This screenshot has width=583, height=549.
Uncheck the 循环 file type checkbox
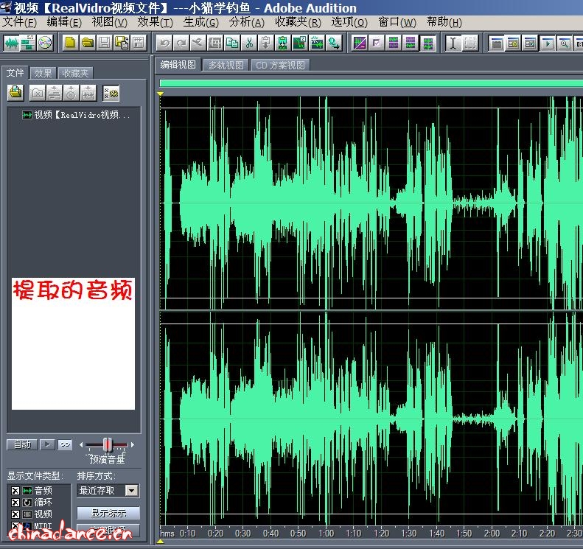tap(15, 503)
